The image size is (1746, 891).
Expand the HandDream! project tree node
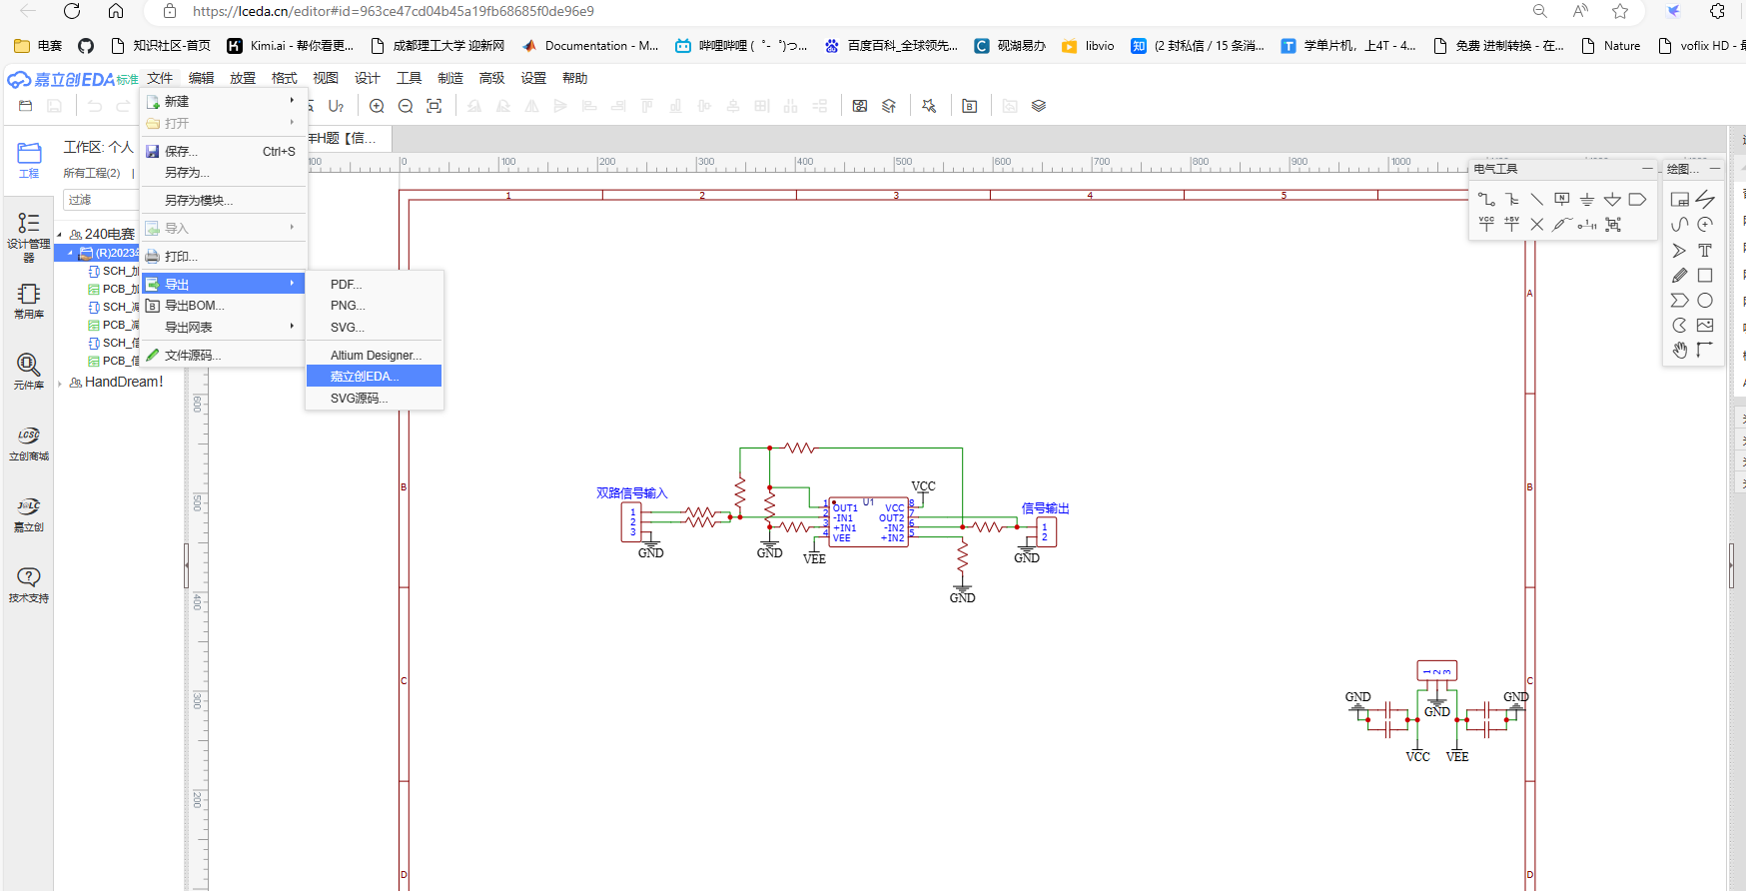(x=60, y=383)
